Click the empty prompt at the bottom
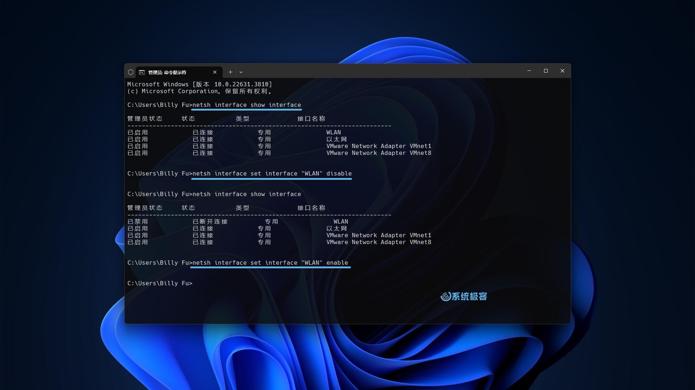 (160, 283)
